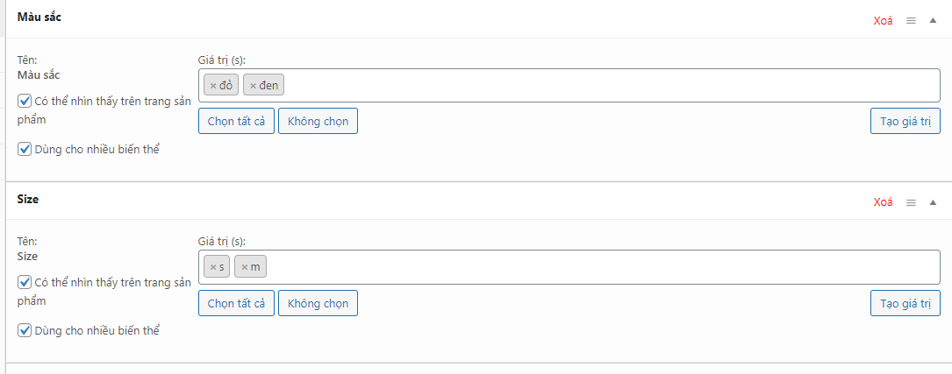
Task: Select all Size values with 'Chọn tất cả'
Action: (236, 303)
